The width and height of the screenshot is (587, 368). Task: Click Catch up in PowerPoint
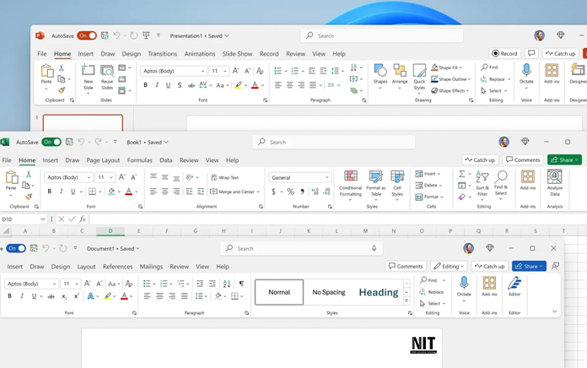click(560, 53)
